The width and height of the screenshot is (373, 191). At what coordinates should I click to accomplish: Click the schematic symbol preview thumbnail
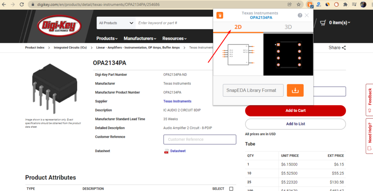coord(238,54)
